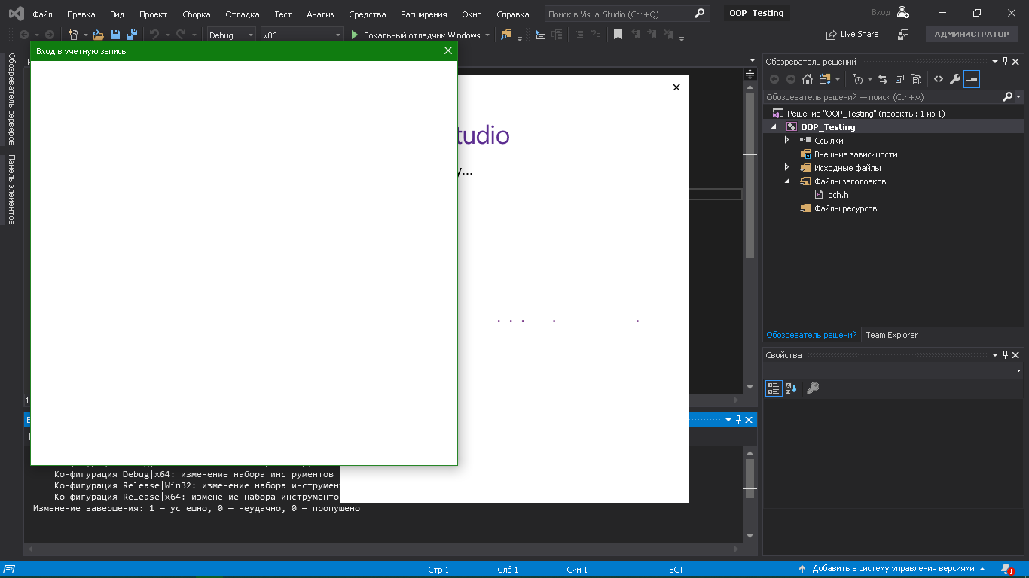Click the Visual Studio logo icon

[16, 14]
